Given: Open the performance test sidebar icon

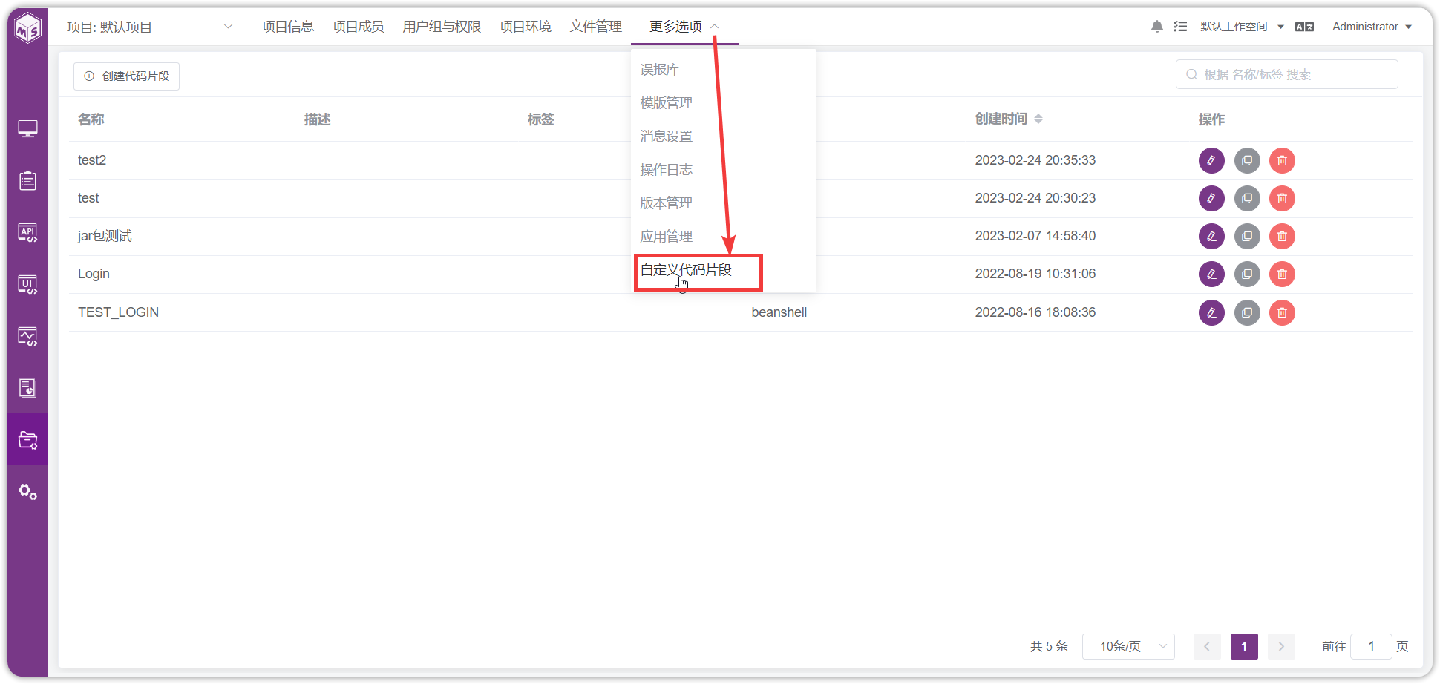Looking at the screenshot, I should pos(28,337).
